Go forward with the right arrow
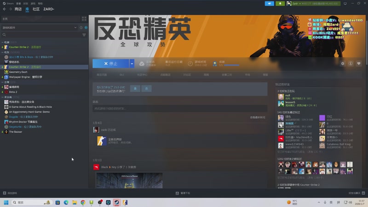Viewport: 368px width, 207px height. (10, 9)
